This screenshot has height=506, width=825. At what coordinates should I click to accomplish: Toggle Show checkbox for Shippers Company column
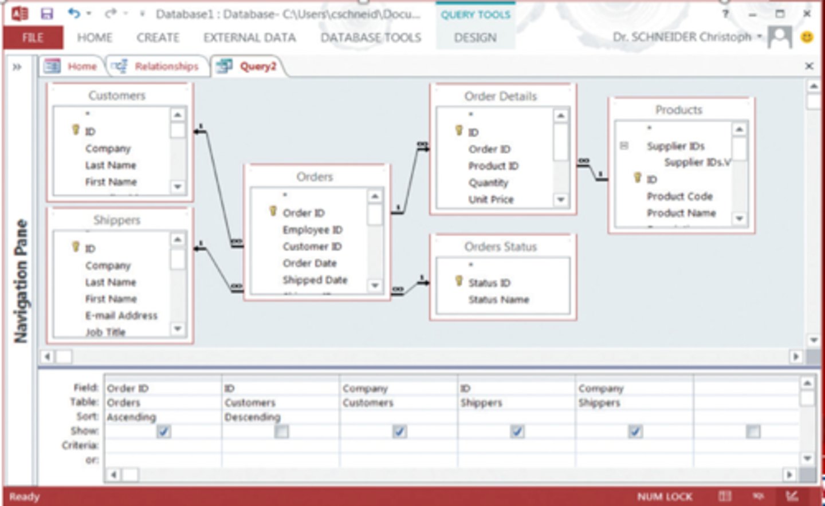click(635, 432)
